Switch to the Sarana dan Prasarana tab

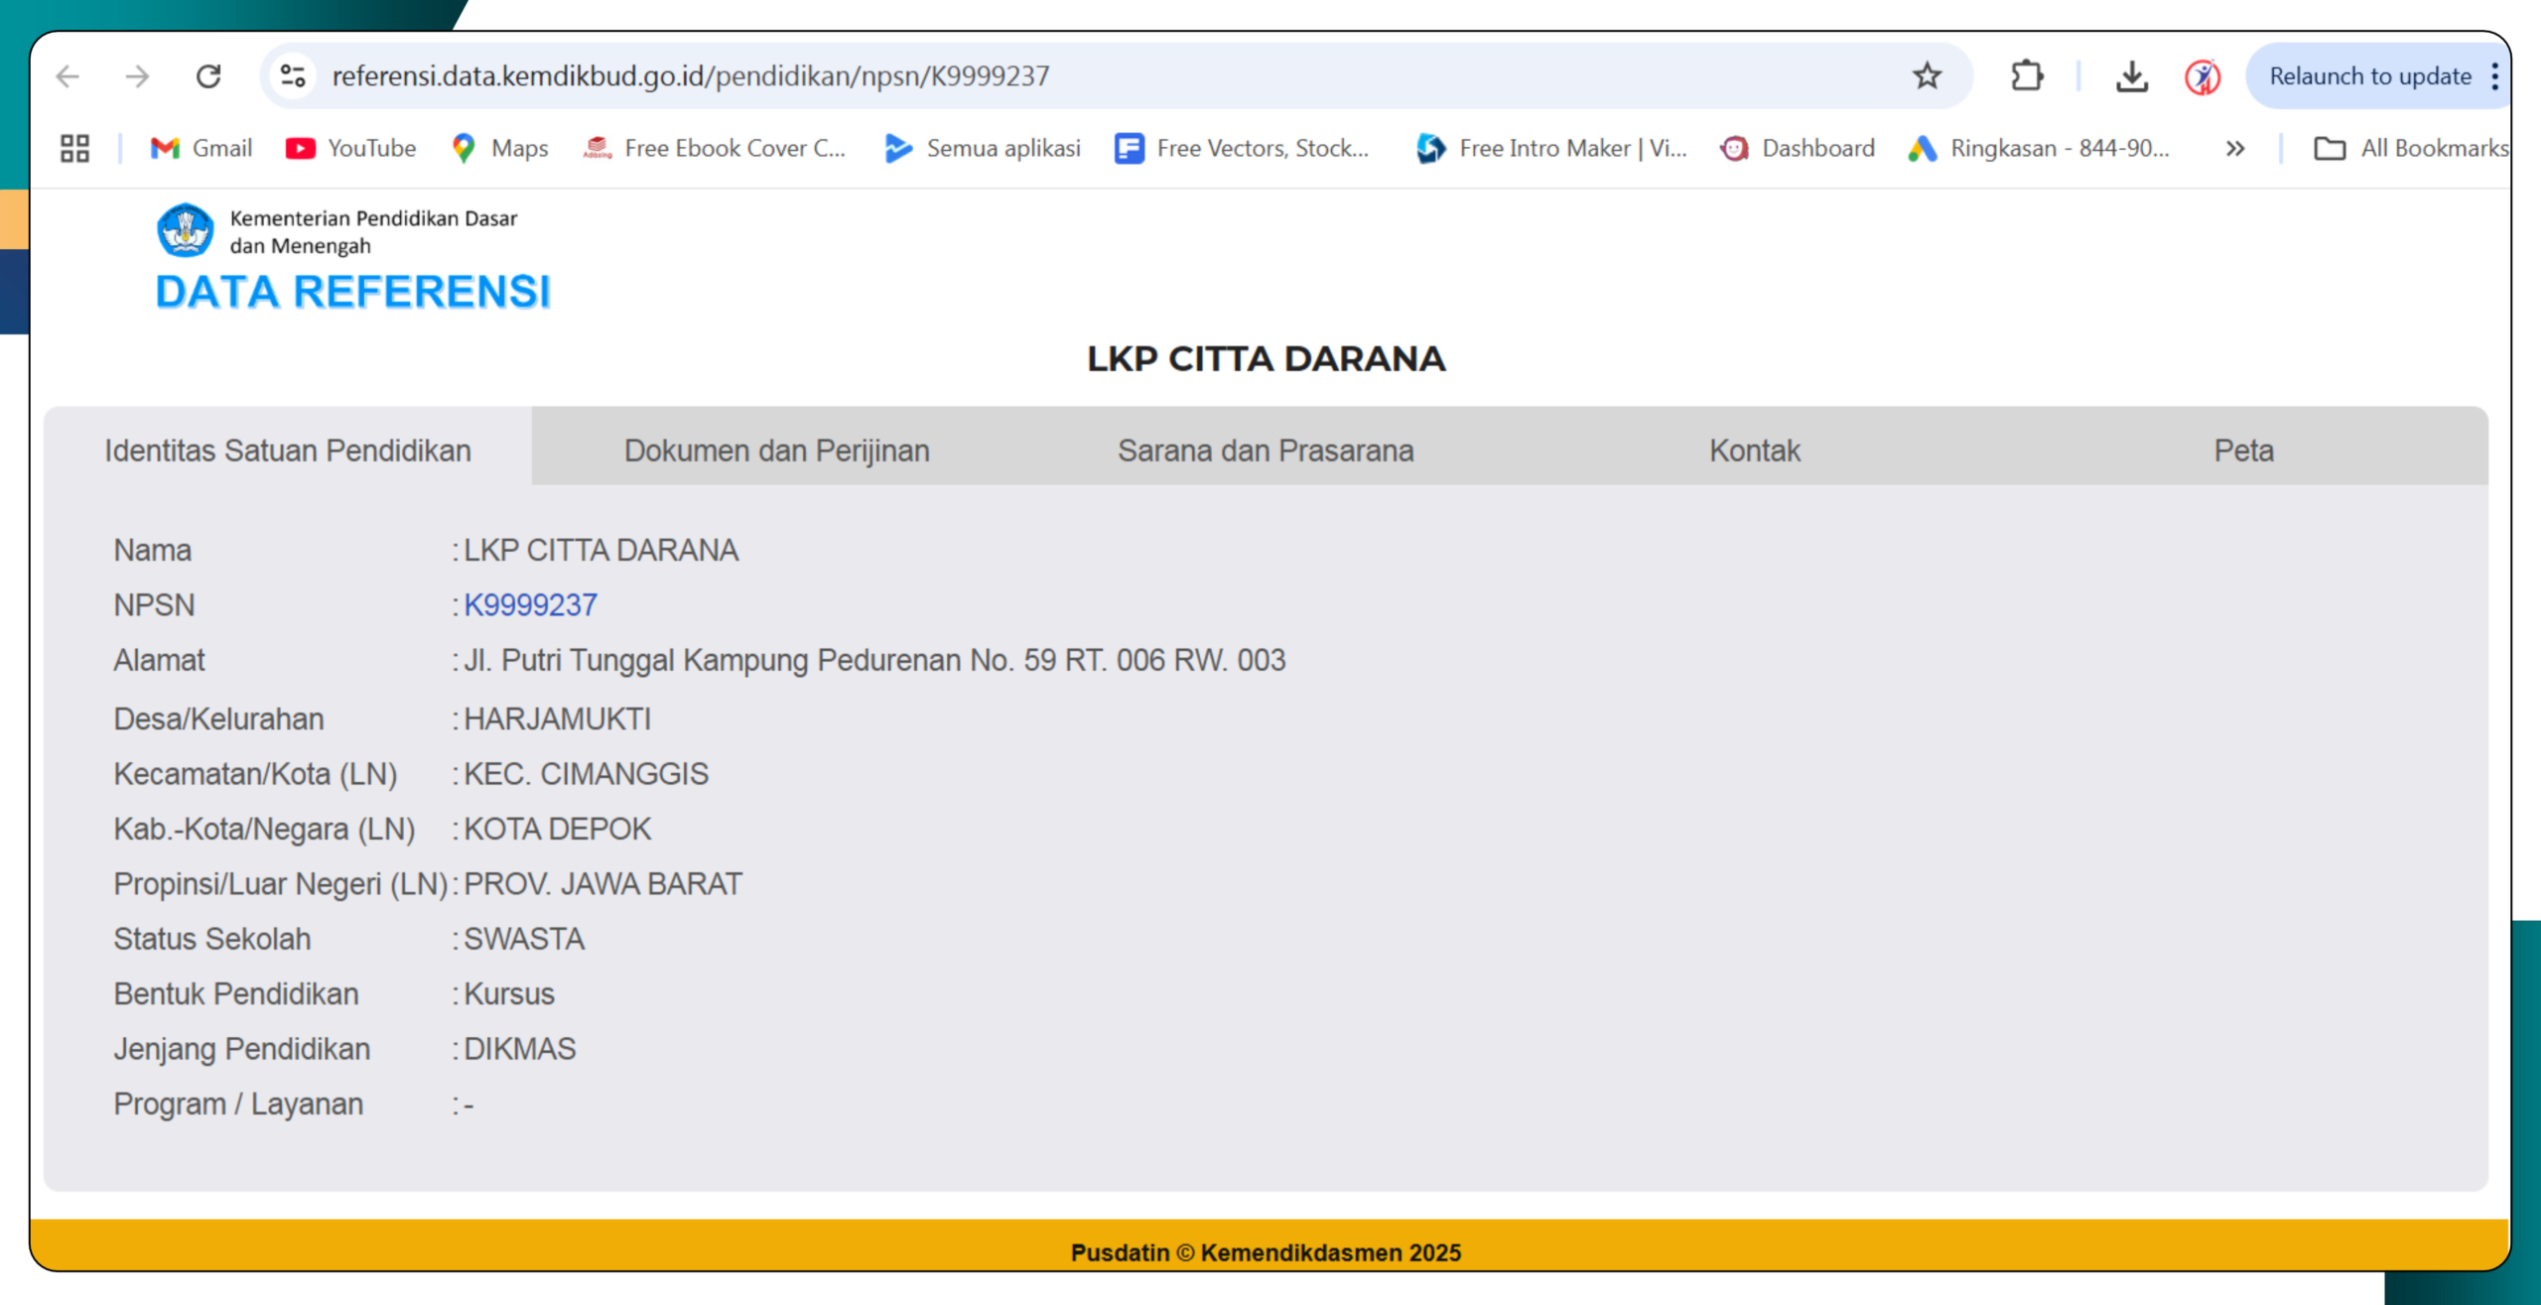tap(1266, 451)
